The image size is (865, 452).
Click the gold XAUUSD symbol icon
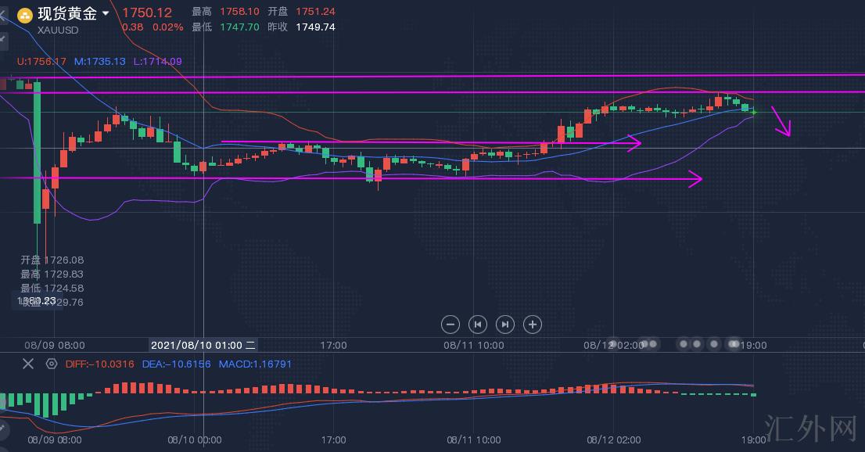[x=24, y=15]
